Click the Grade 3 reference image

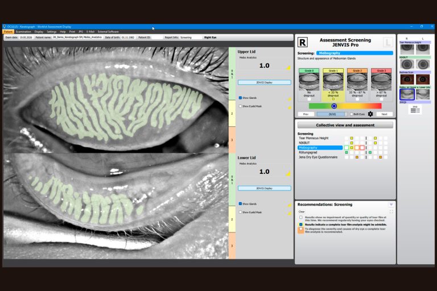coord(381,82)
